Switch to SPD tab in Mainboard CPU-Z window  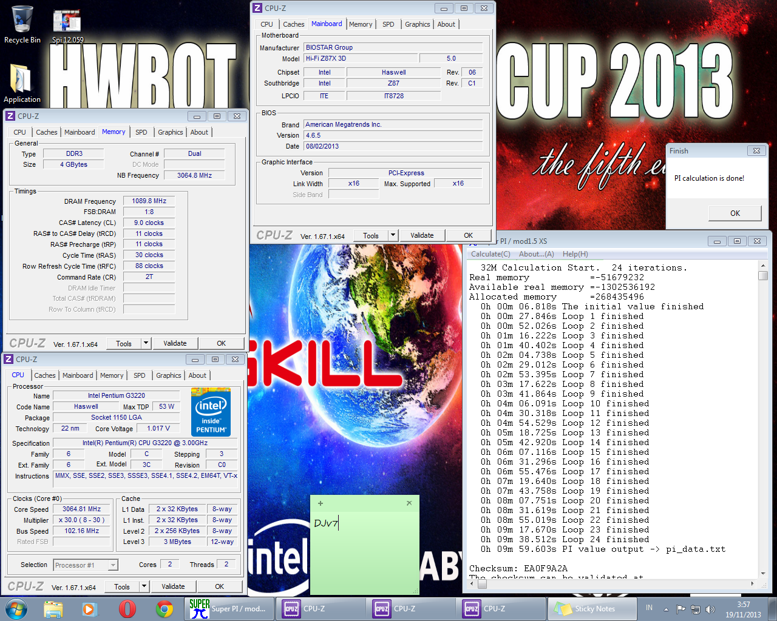[x=388, y=24]
